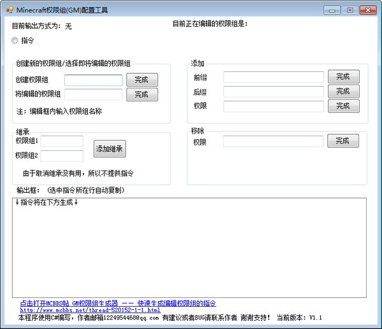382x329 pixels.
Task: Click the 目前输出方式为 label
Action: pyautogui.click(x=36, y=26)
